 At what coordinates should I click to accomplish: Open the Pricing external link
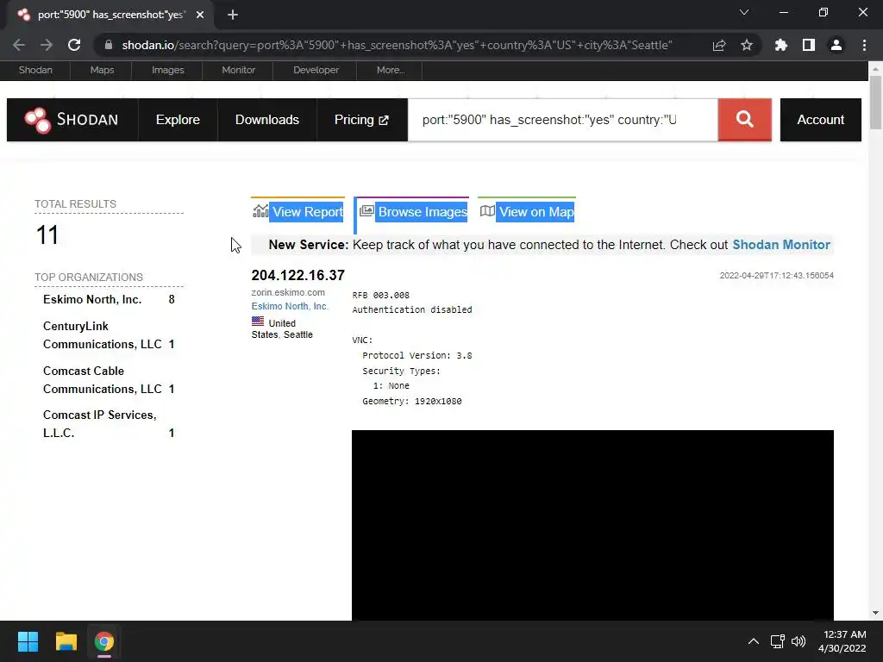click(x=361, y=119)
